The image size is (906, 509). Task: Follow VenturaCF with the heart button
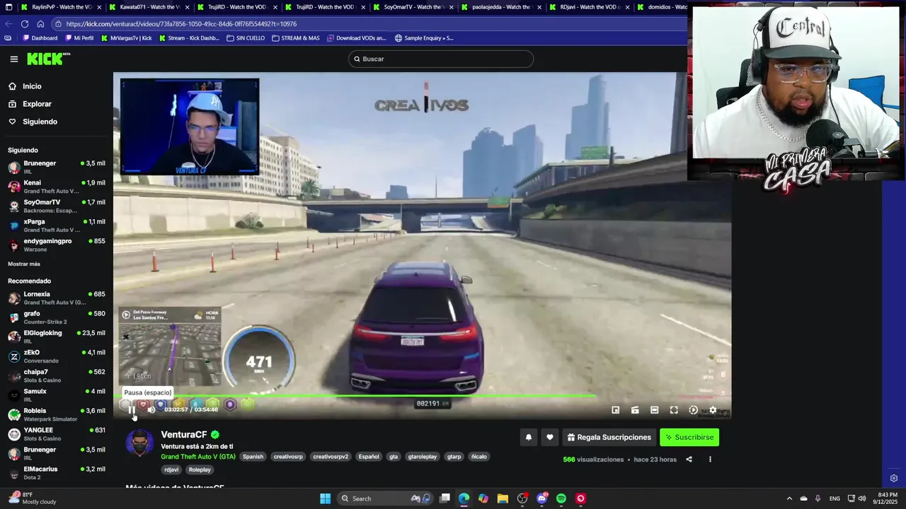(550, 438)
